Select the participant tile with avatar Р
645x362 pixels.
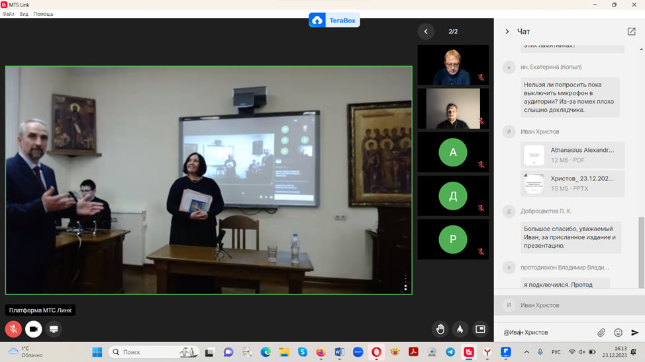point(453,239)
